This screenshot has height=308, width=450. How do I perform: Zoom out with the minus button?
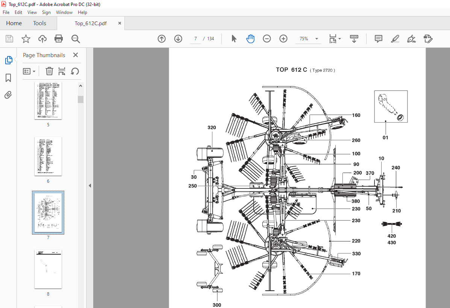point(267,39)
